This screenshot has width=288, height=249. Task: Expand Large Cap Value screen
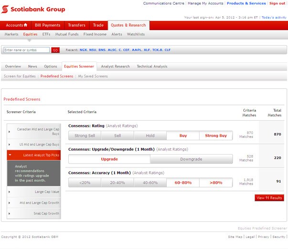coord(34,192)
